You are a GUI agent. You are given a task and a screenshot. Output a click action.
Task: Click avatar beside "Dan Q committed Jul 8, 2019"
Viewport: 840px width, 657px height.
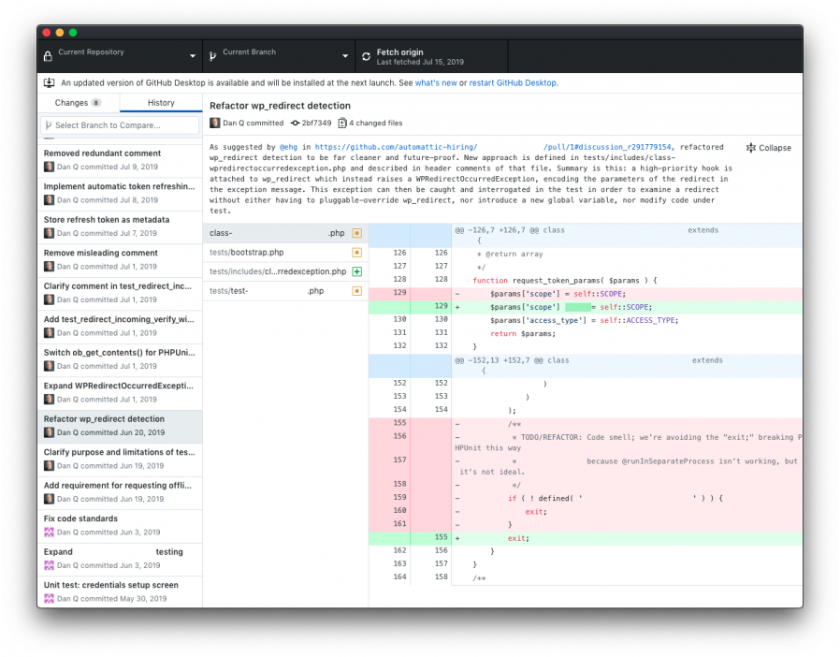coord(49,200)
